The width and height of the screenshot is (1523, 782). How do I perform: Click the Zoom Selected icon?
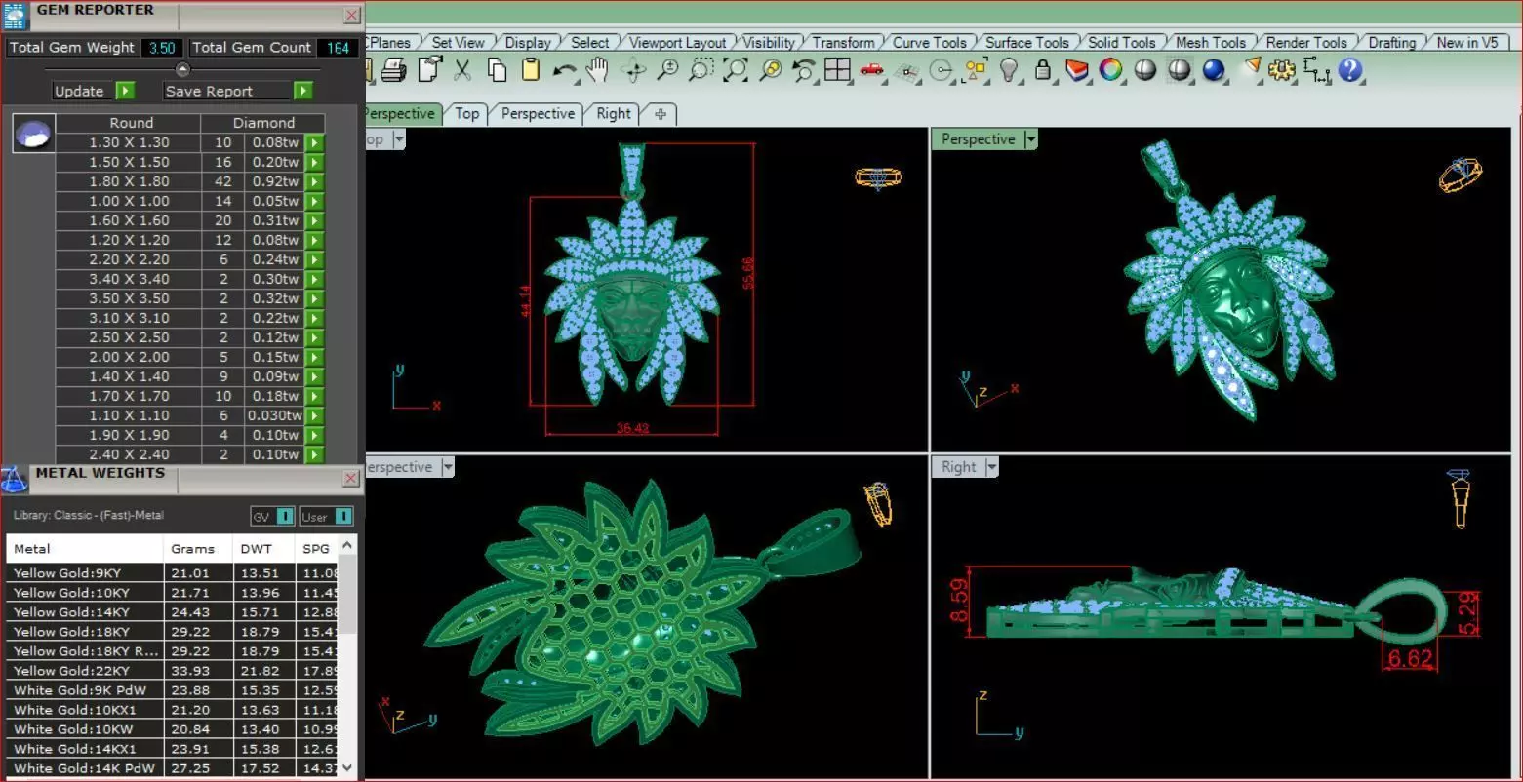tap(770, 70)
